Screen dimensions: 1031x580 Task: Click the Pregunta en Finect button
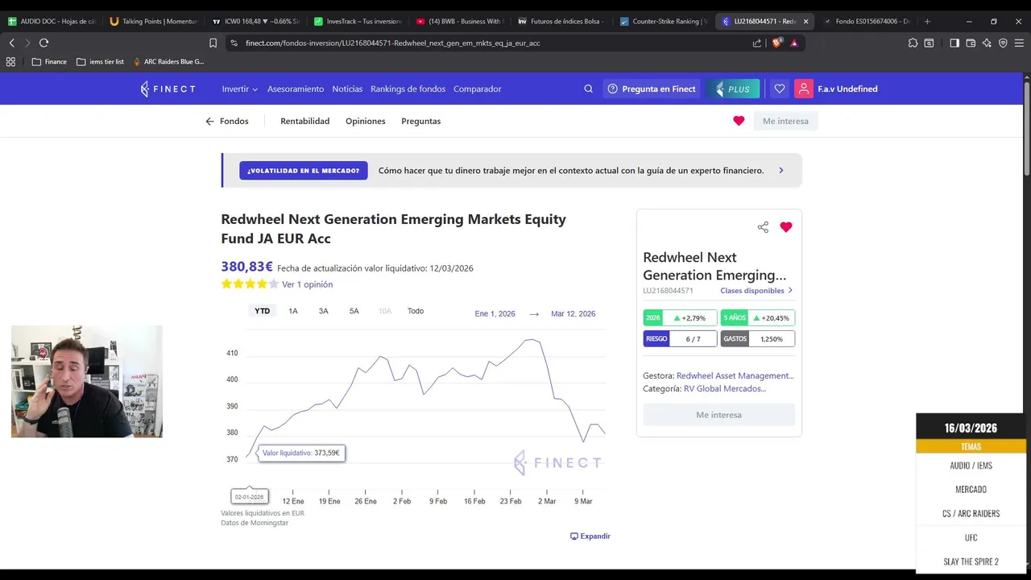(652, 89)
